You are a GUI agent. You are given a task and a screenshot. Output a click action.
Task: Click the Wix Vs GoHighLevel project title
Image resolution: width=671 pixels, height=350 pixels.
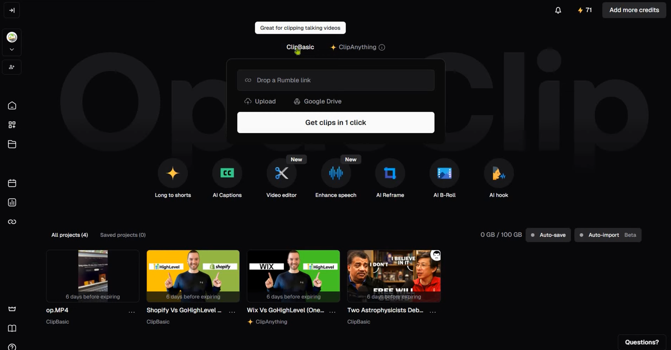(285, 310)
